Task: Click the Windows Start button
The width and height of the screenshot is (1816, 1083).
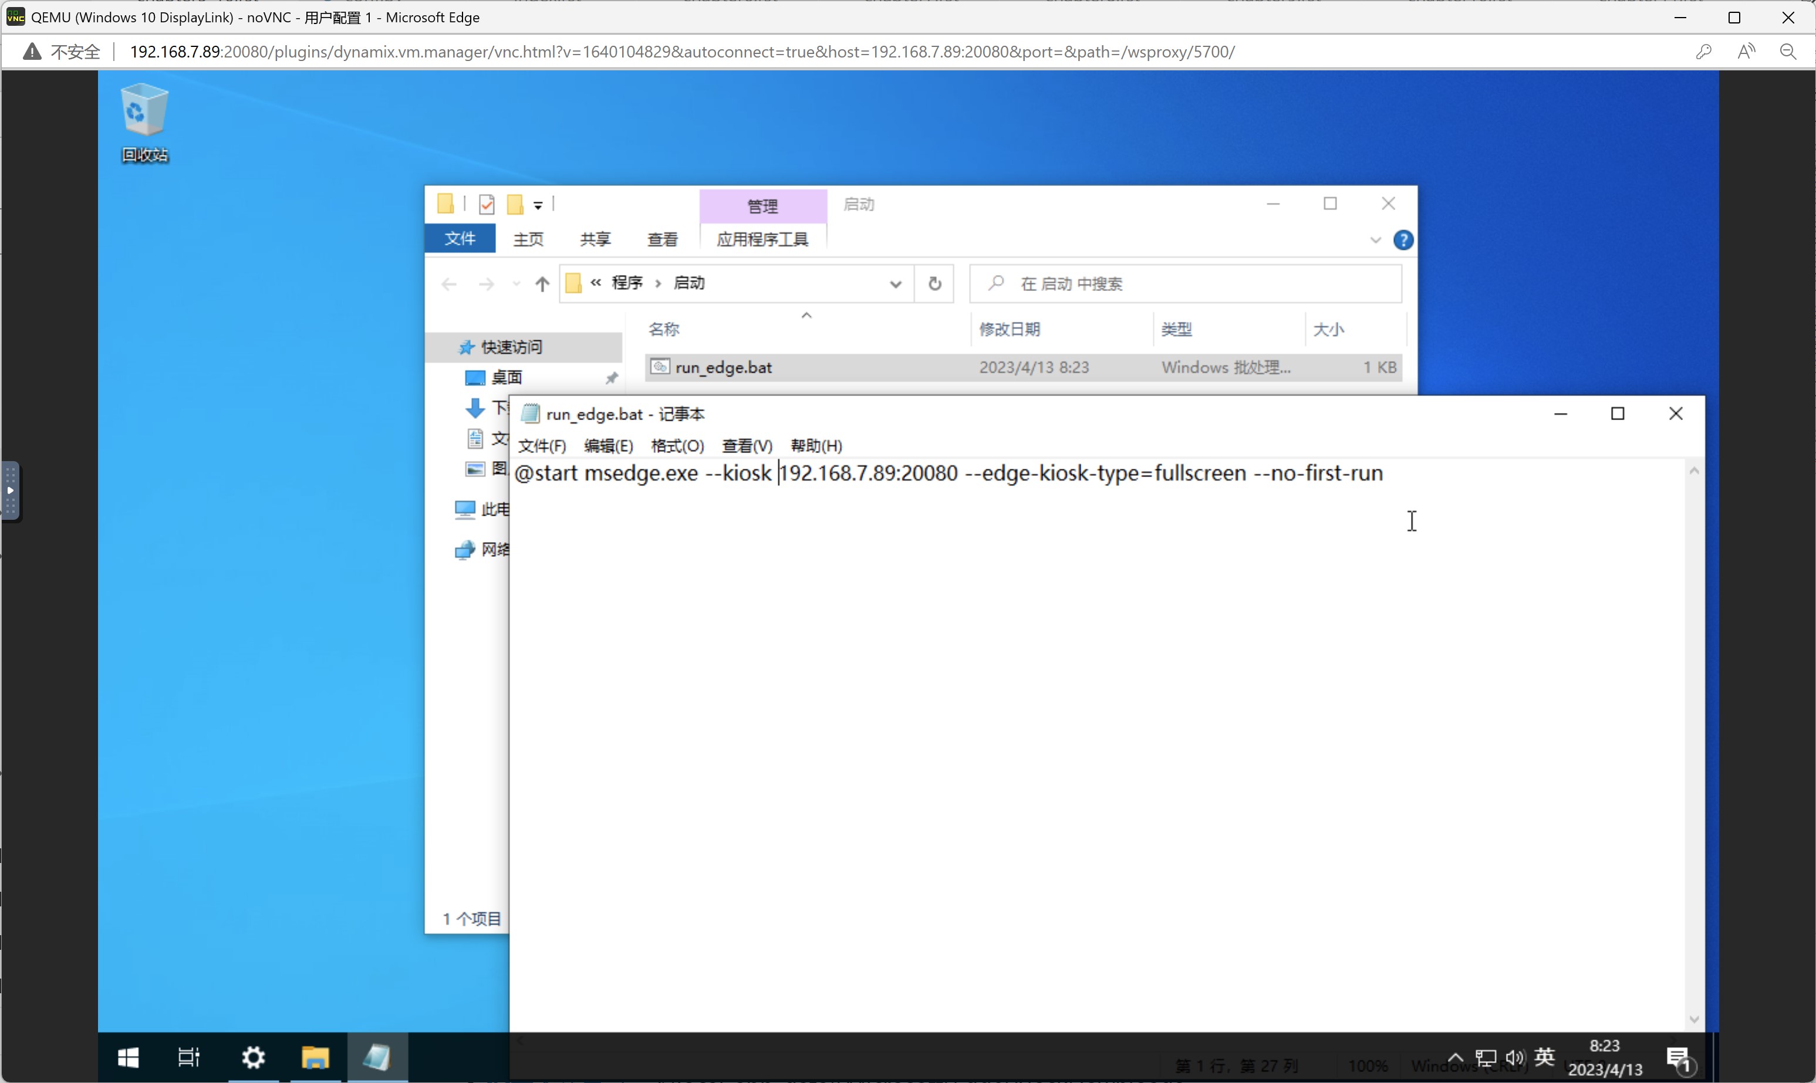Action: (x=129, y=1057)
